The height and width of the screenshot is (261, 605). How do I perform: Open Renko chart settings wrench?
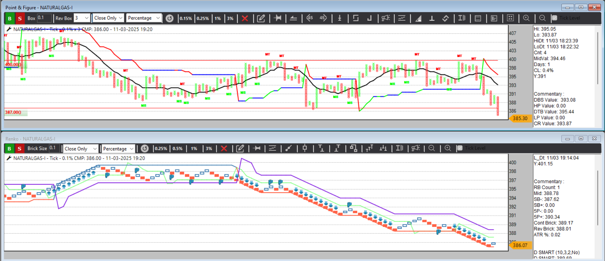coord(9,158)
